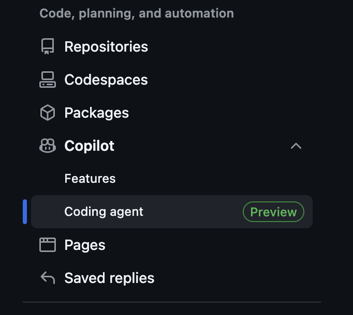Navigate to Pages text link

click(x=85, y=245)
